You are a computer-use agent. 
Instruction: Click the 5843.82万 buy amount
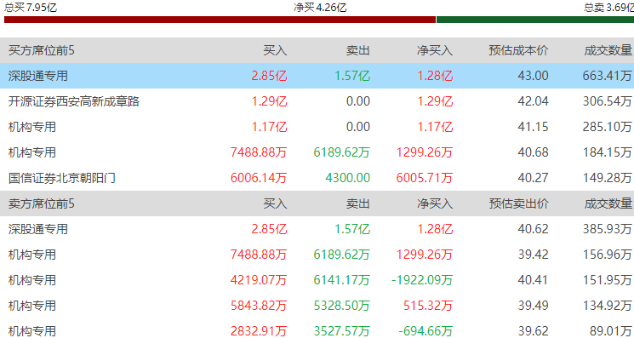tap(260, 306)
